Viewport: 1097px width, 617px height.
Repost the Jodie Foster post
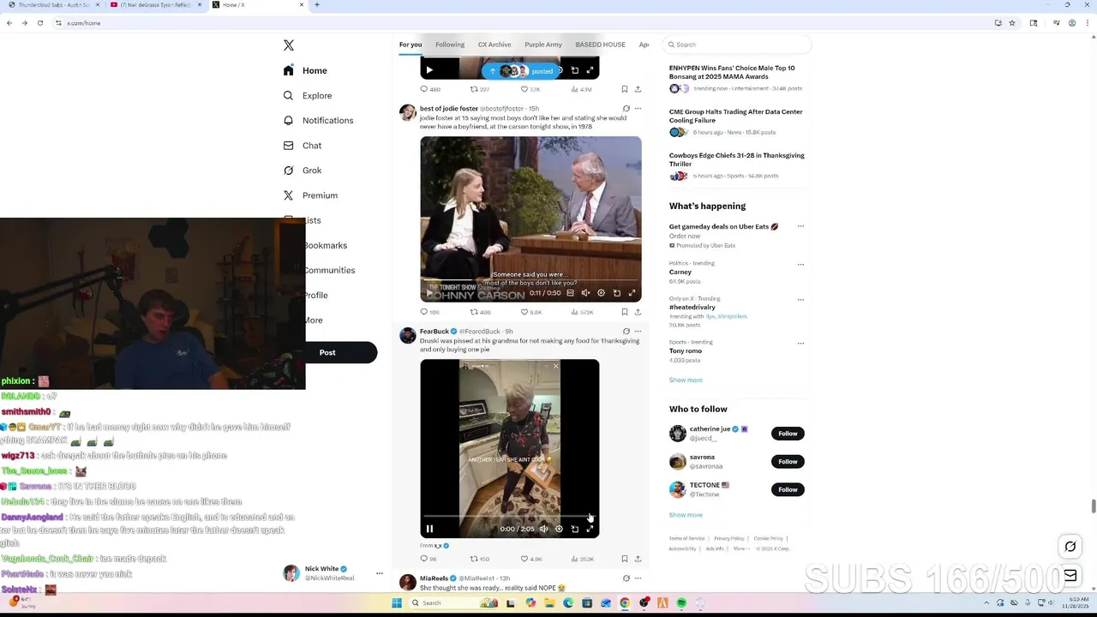[x=480, y=312]
